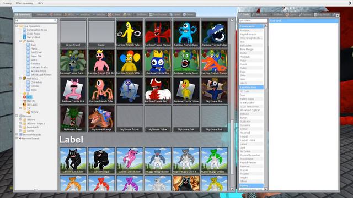Select the Rainbow Friends Orange spawn icon

pos(214,62)
